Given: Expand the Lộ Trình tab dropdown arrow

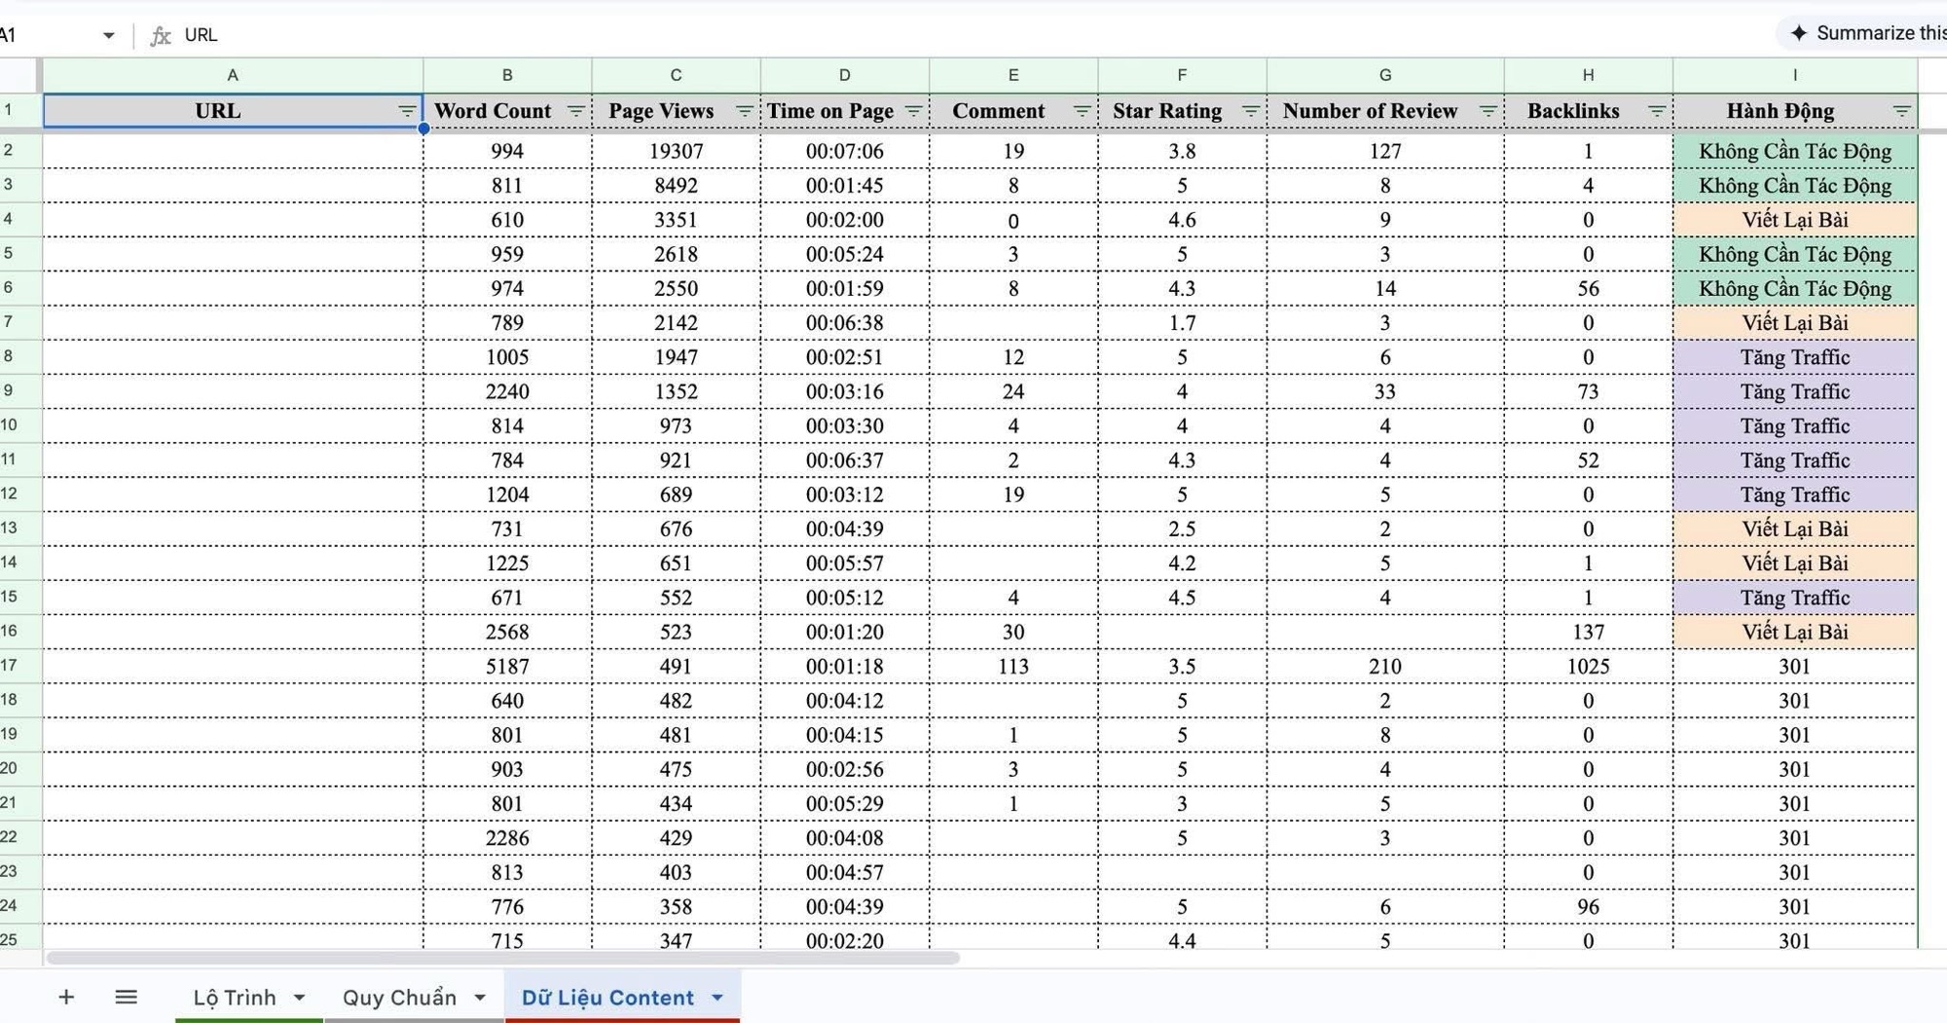Looking at the screenshot, I should 300,998.
